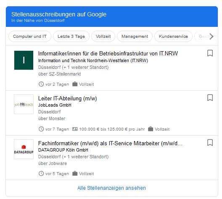Click 'Stellenausschreibungen auf Google' header title
This screenshot has height=199, width=222.
tap(59, 14)
